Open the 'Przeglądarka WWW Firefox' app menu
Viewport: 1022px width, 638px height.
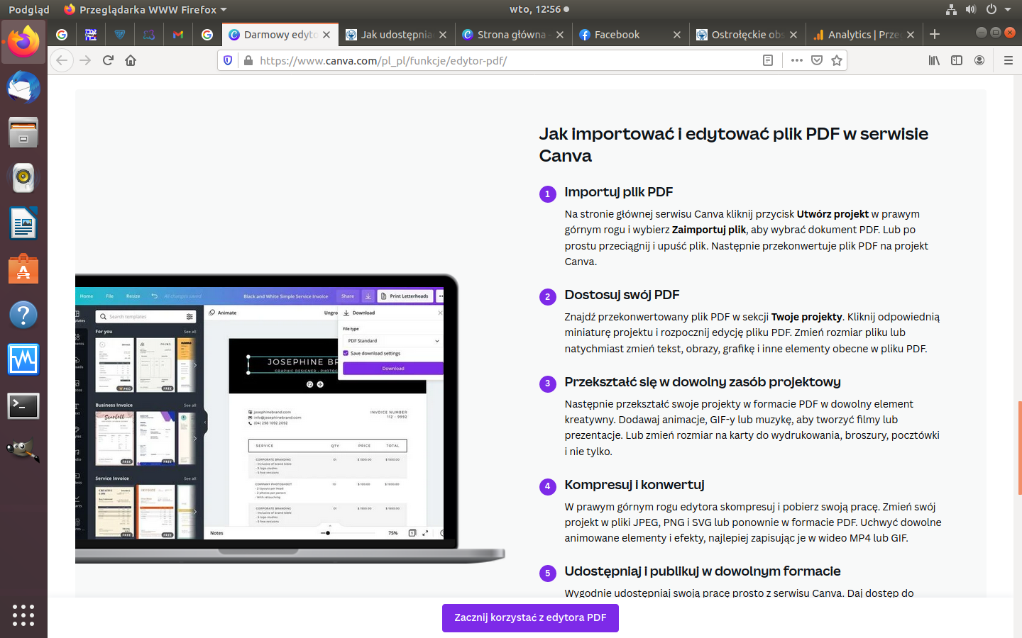click(145, 9)
